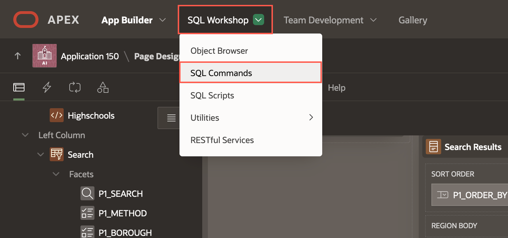Click the up arrow navigation icon

pyautogui.click(x=17, y=56)
